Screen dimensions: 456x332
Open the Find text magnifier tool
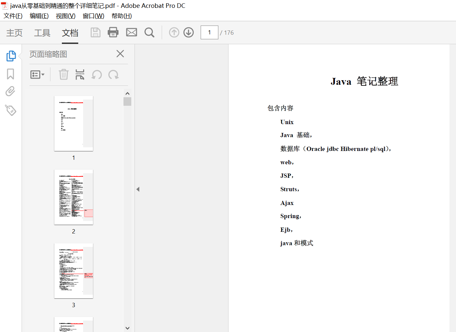pyautogui.click(x=149, y=32)
